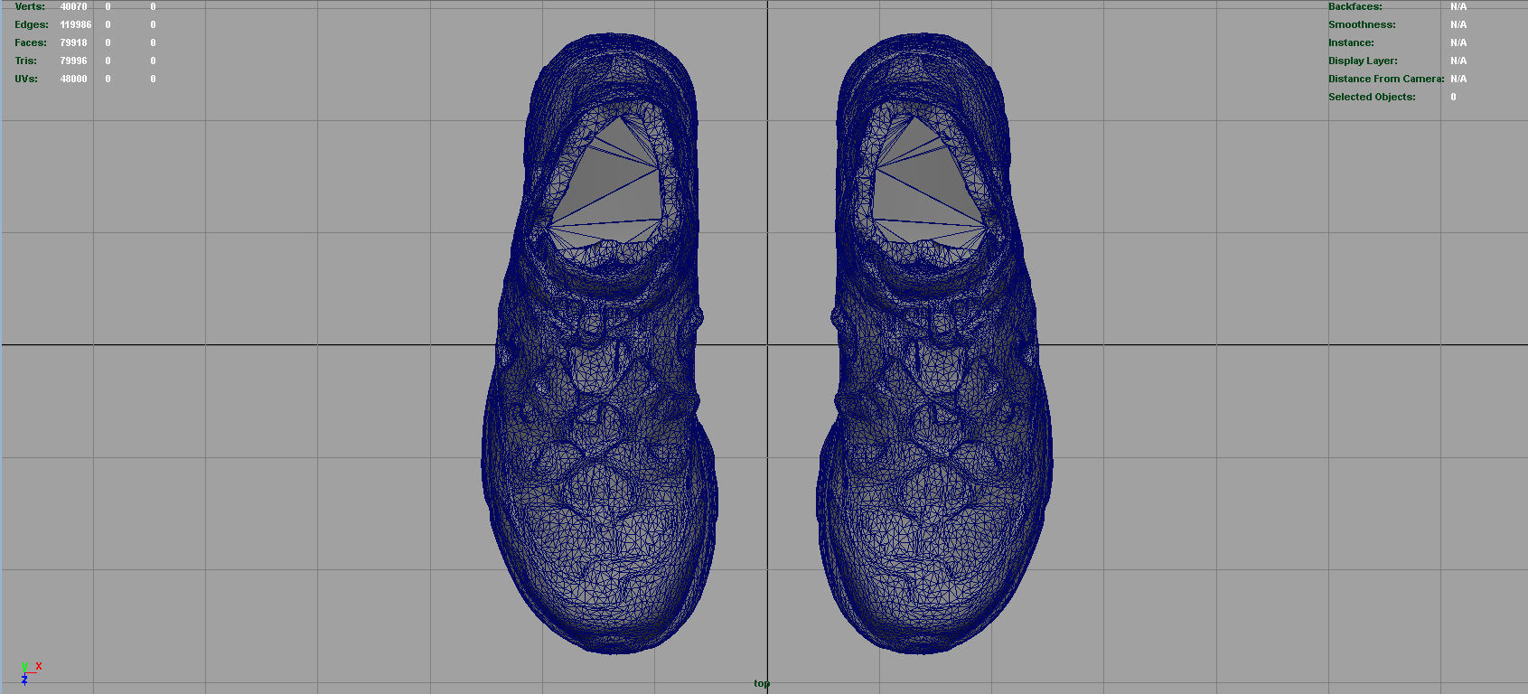1528x694 pixels.
Task: Click the "Tris:" heads-up label
Action: click(x=26, y=61)
